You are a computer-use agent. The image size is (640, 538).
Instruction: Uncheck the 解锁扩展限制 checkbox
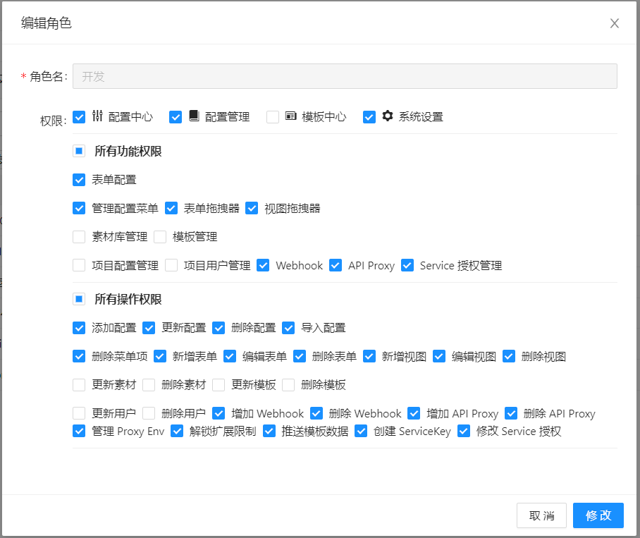pyautogui.click(x=177, y=431)
